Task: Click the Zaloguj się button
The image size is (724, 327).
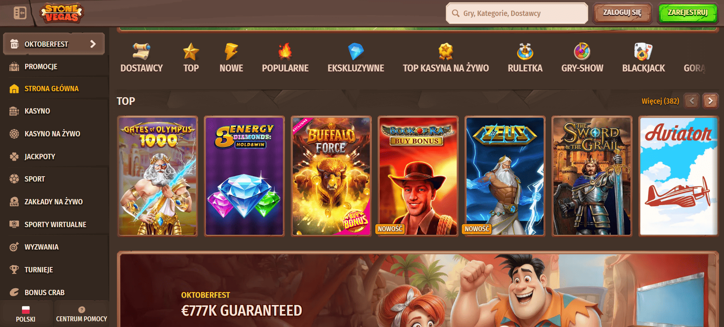Action: point(622,13)
